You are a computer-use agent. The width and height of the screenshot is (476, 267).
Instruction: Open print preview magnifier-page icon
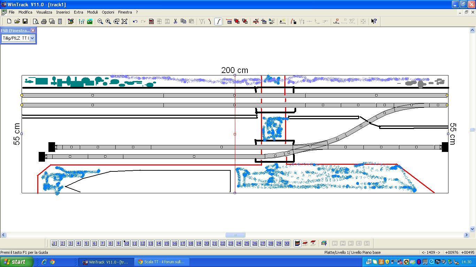tap(36, 21)
